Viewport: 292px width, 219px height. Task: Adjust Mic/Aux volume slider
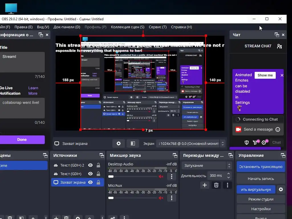coord(133,198)
